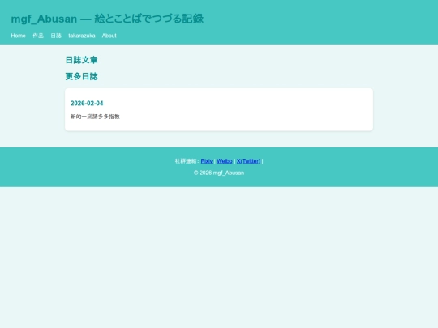Select the 更多日誌 heading
Screen dimensions: 438x328
(x=82, y=76)
